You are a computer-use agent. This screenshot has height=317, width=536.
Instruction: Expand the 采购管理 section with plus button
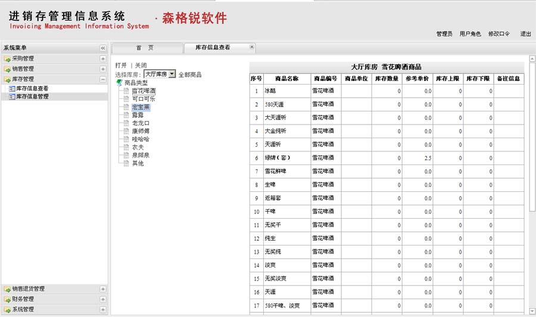click(x=102, y=59)
